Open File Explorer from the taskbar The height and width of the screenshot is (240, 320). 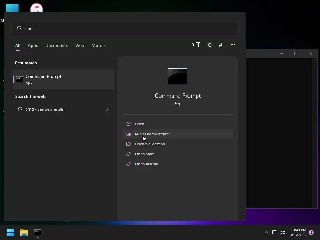coord(24,232)
